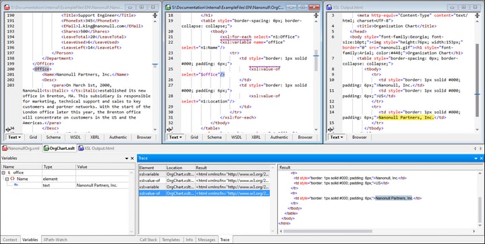Select the first xsl:variable trace row
This screenshot has width=485, height=244.
[204, 174]
